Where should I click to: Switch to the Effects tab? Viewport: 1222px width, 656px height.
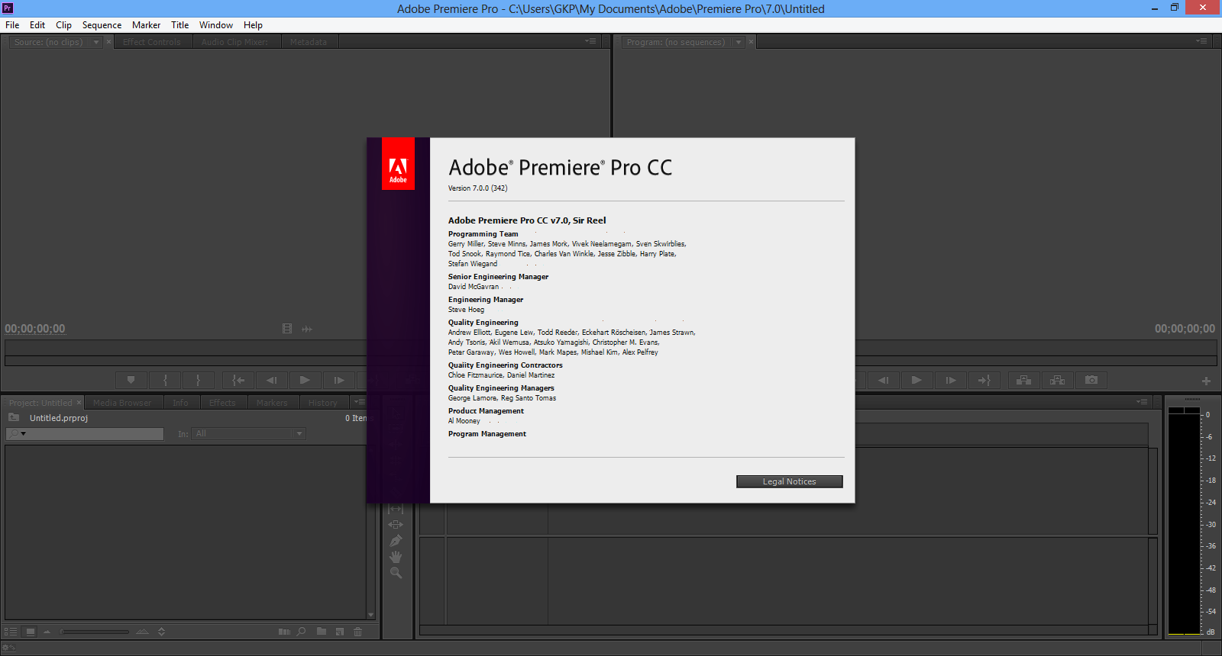(222, 403)
